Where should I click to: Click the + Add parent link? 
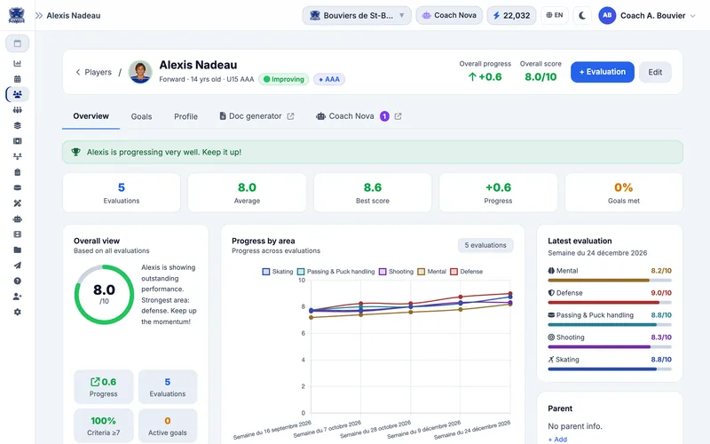point(557,439)
